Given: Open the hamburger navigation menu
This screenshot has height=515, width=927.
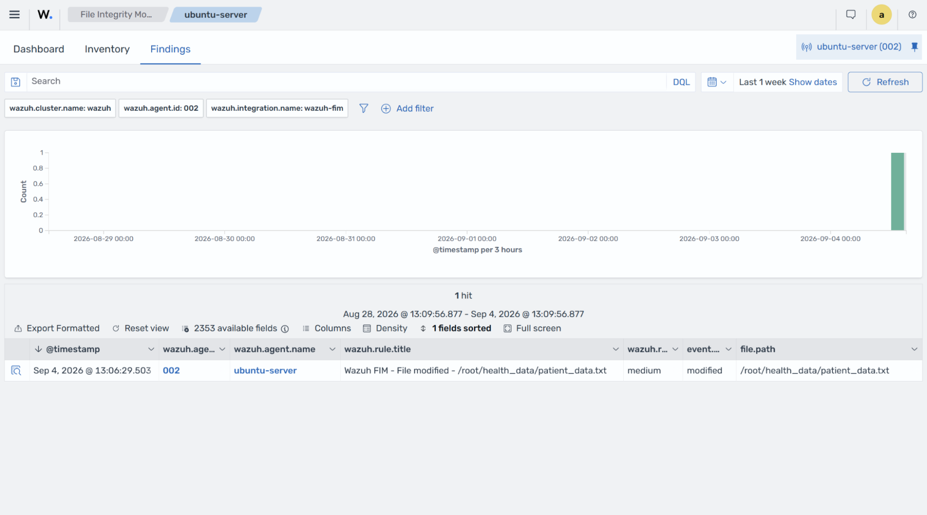Looking at the screenshot, I should (14, 14).
